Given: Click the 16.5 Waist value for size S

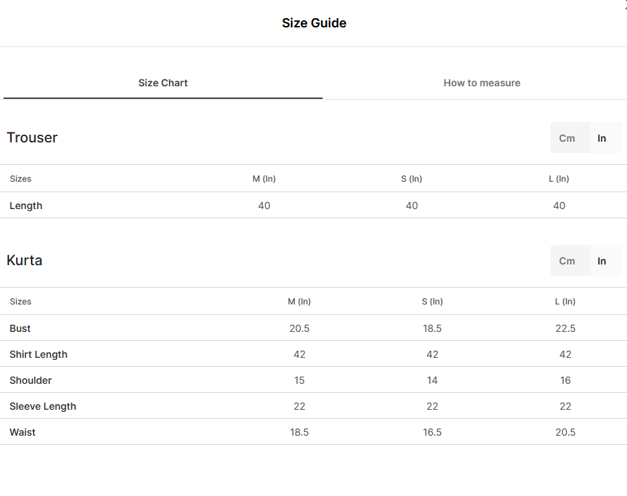Looking at the screenshot, I should coord(432,432).
